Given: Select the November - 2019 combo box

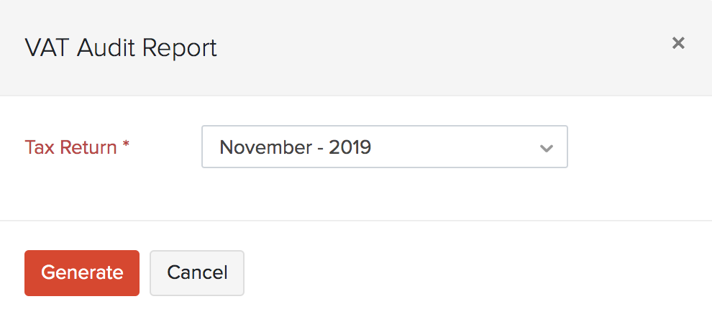Looking at the screenshot, I should click(x=384, y=147).
